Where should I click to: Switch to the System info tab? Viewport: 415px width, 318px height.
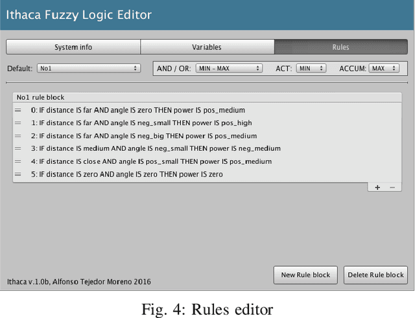[73, 47]
